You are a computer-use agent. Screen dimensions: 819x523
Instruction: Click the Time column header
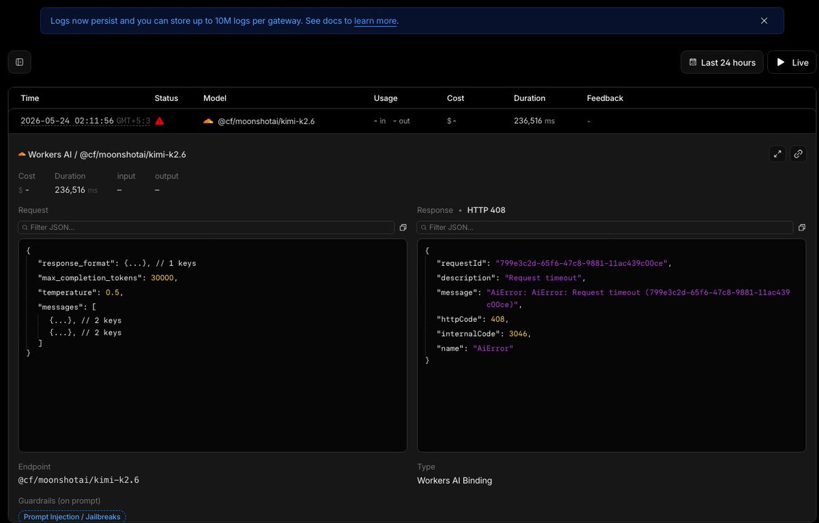(x=30, y=98)
